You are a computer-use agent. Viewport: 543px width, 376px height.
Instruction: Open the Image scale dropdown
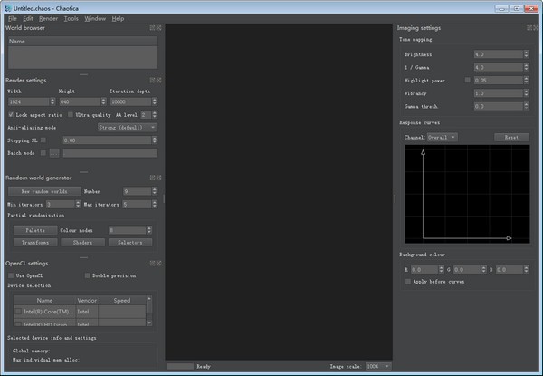click(x=376, y=366)
